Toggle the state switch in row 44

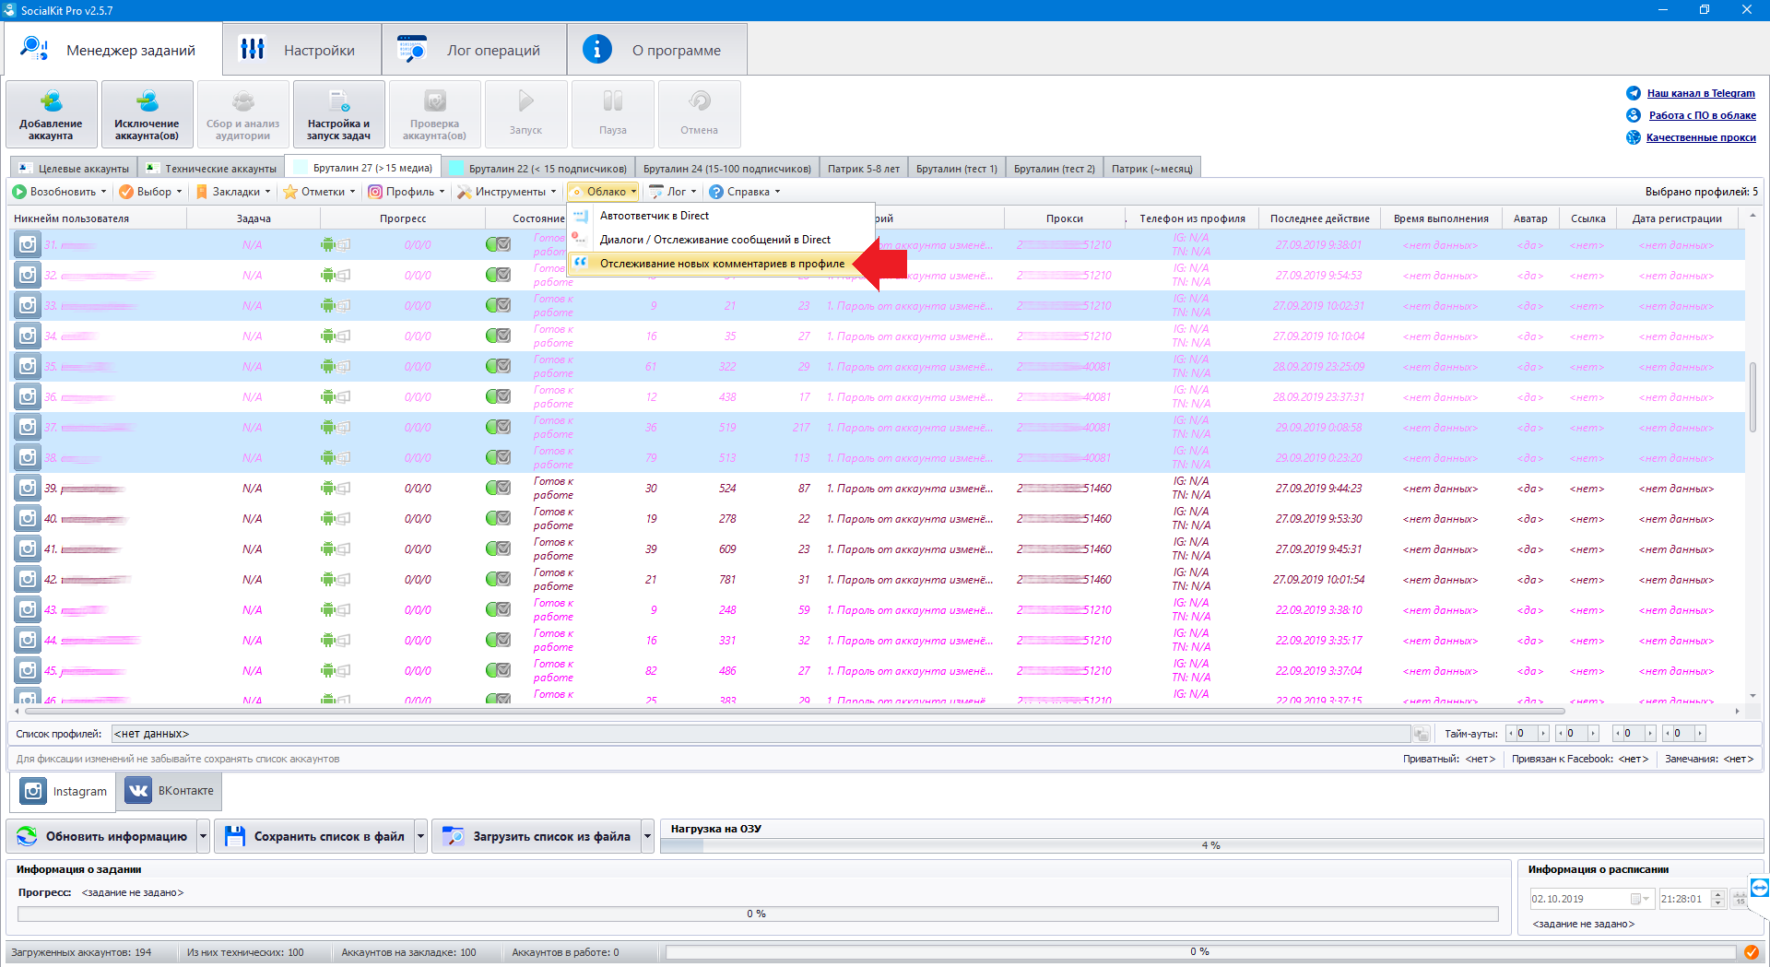click(498, 640)
